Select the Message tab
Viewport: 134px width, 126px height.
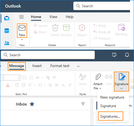coord(17,66)
